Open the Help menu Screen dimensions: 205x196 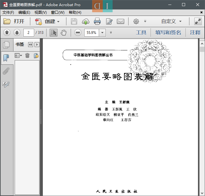tap(75, 13)
